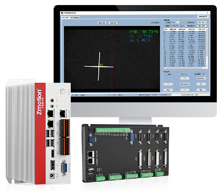Click the first button above the camera image
This screenshot has height=191, width=224.
click(x=102, y=23)
